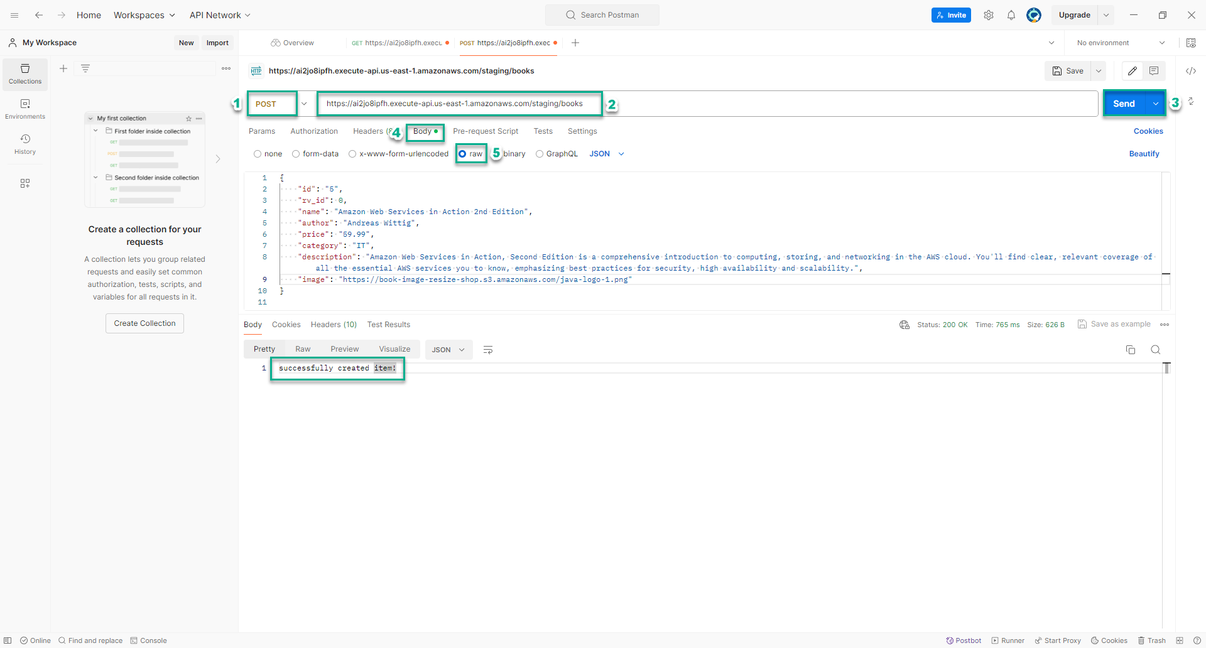Switch response view to Visualize
This screenshot has width=1206, height=648.
[x=394, y=349]
